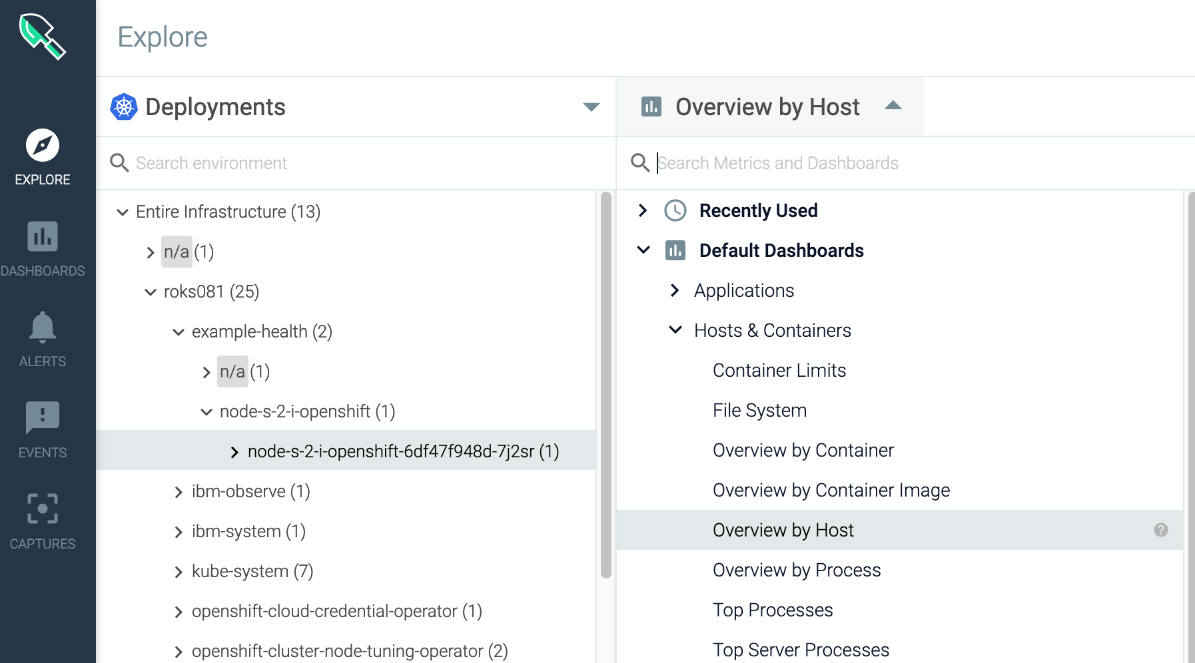
Task: Collapse the Entire Infrastructure tree node
Action: point(123,212)
